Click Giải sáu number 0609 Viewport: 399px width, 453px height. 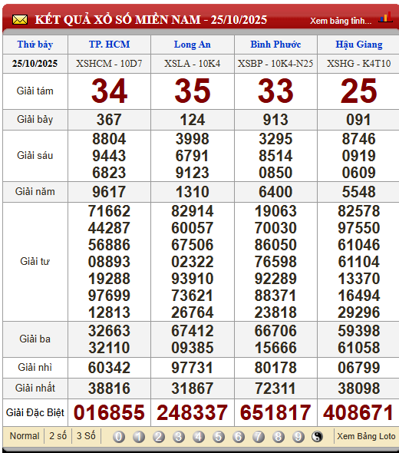359,173
